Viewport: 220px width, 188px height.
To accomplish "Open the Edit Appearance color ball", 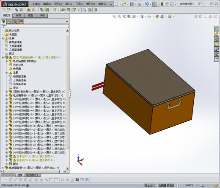I will pyautogui.click(x=157, y=17).
